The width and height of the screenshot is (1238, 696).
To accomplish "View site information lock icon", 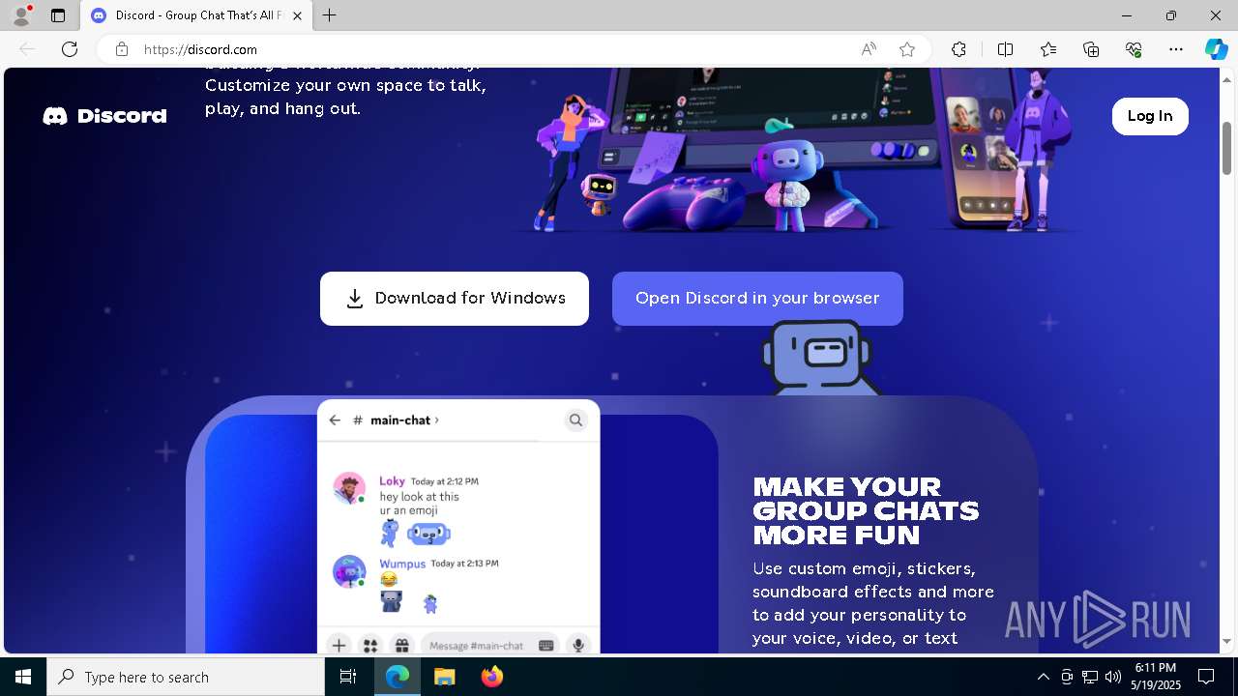I will click(122, 49).
